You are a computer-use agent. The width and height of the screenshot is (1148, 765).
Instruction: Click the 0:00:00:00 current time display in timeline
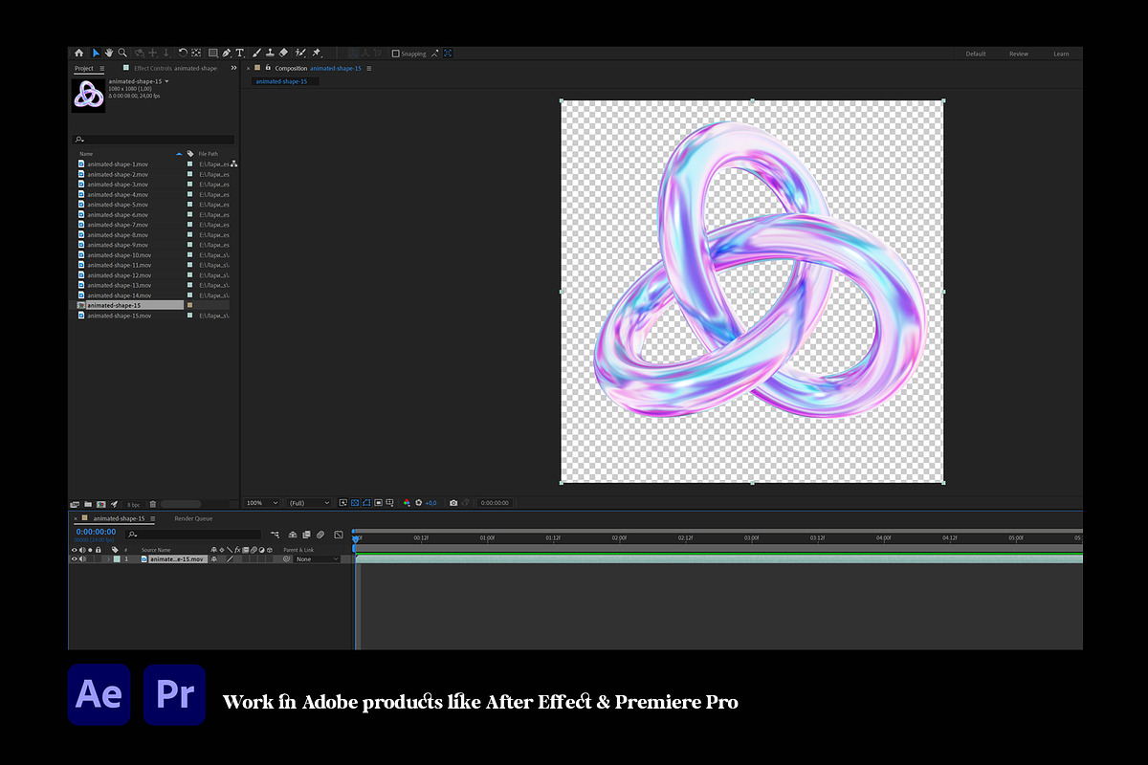96,532
